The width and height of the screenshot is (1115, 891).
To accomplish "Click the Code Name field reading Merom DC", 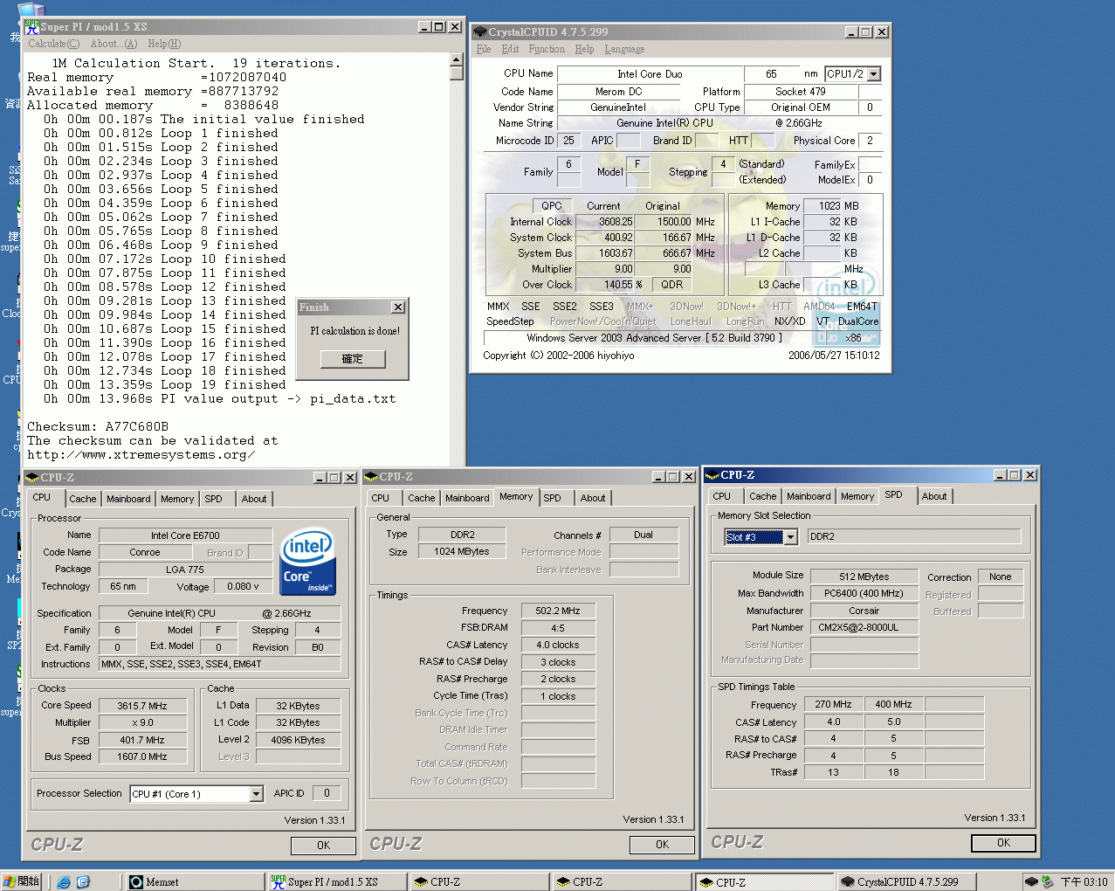I will pyautogui.click(x=618, y=92).
